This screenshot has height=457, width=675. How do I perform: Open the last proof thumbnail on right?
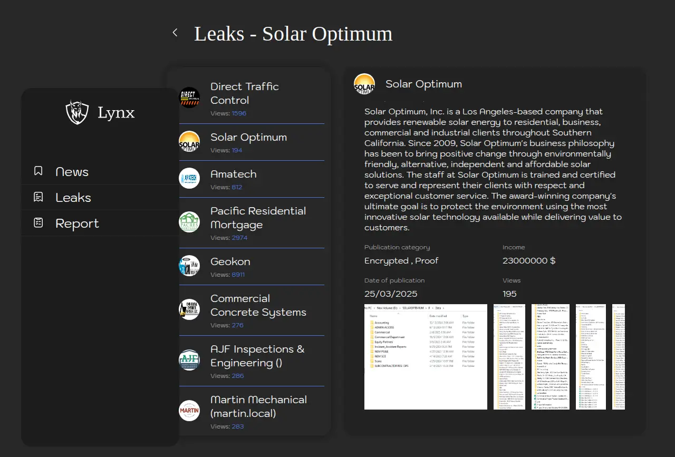(619, 357)
